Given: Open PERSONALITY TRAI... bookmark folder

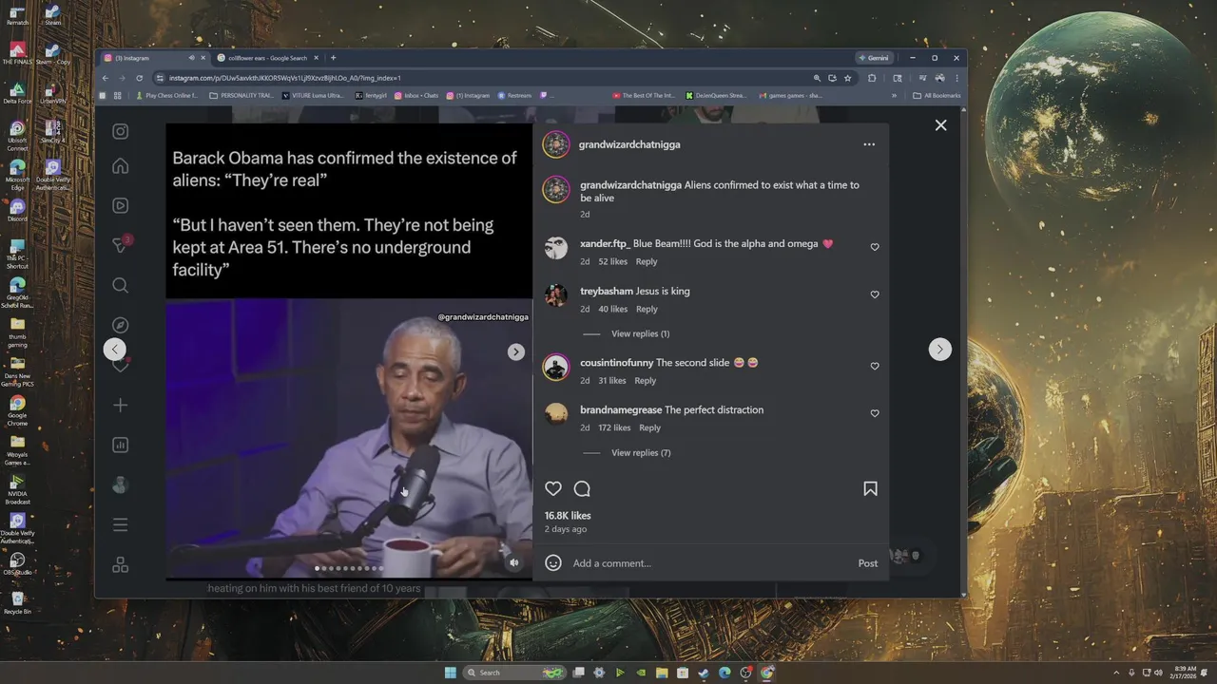Looking at the screenshot, I should [x=242, y=95].
